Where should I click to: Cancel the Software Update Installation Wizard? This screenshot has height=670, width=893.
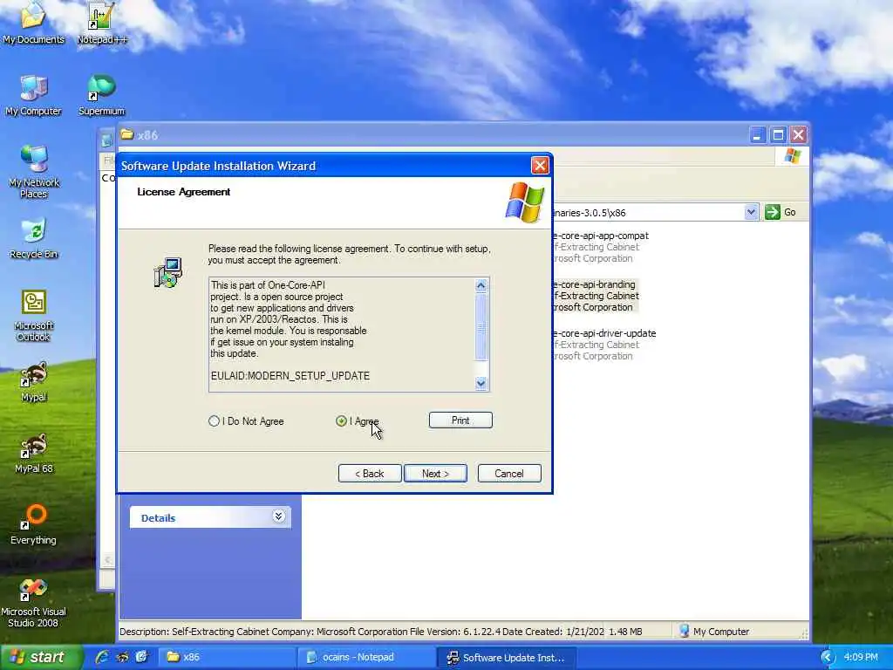tap(509, 474)
